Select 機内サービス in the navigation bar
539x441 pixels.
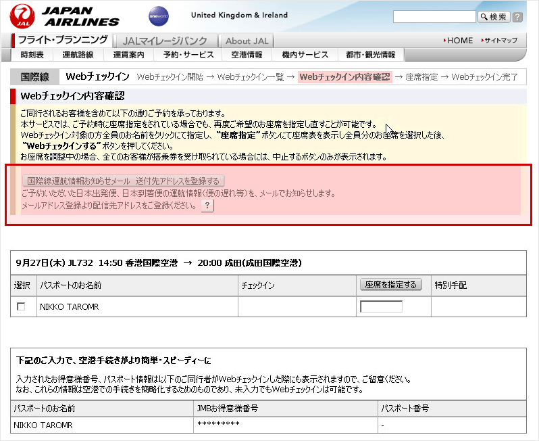pos(305,55)
